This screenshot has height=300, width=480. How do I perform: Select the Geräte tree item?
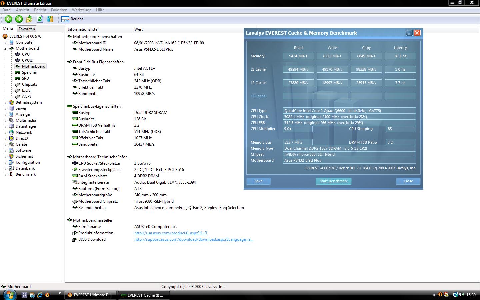point(21,144)
